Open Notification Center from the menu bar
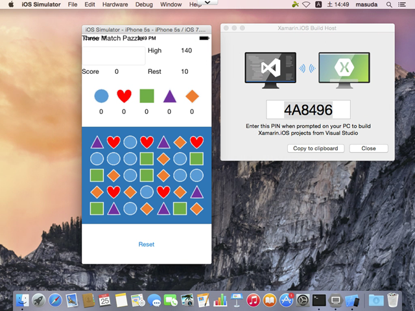 [405, 5]
